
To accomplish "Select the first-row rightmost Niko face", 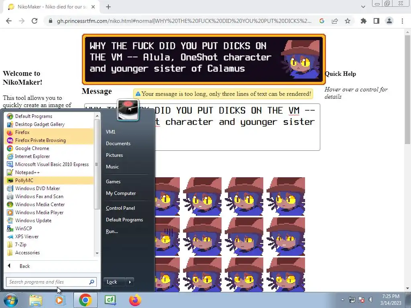I will click(x=286, y=197).
